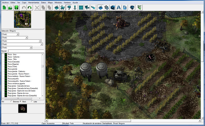Open the Terrain editor module

(x=100, y=8)
